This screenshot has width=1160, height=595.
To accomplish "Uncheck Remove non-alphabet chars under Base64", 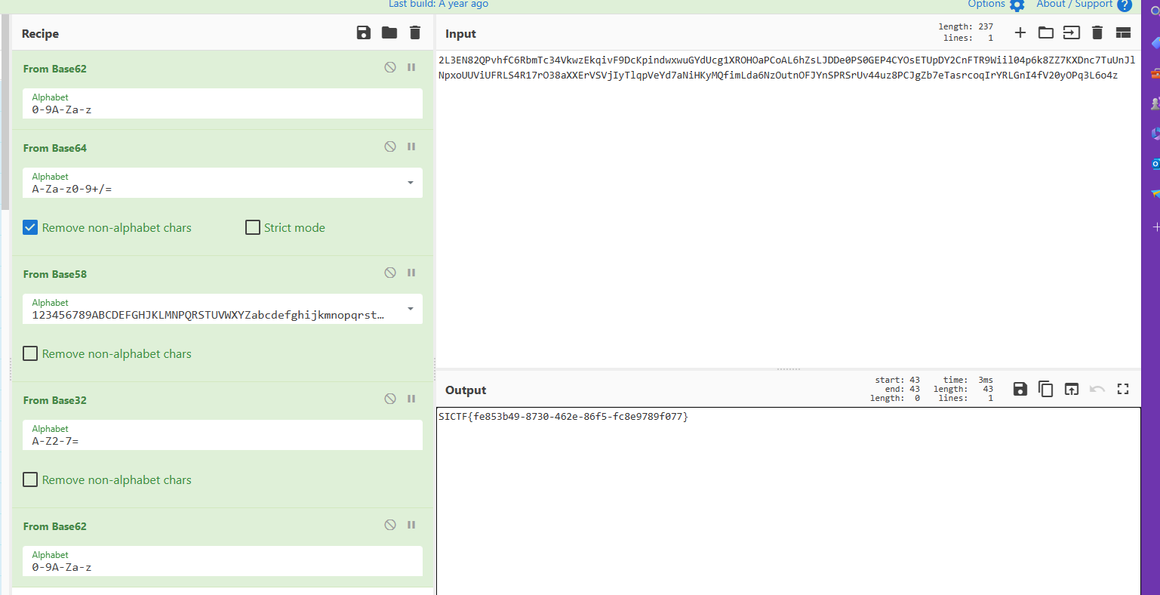I will click(30, 227).
